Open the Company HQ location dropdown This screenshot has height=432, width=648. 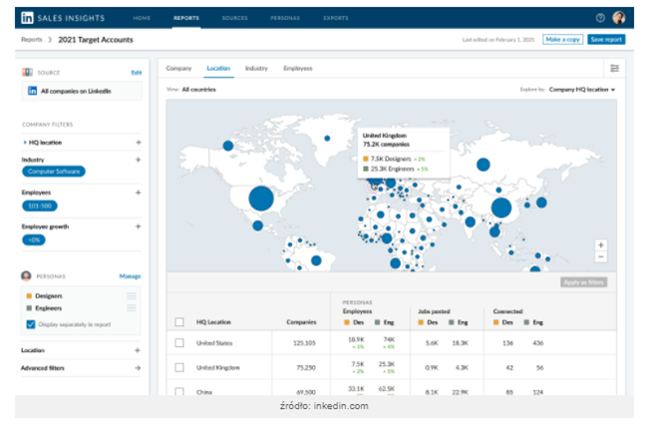pyautogui.click(x=582, y=89)
